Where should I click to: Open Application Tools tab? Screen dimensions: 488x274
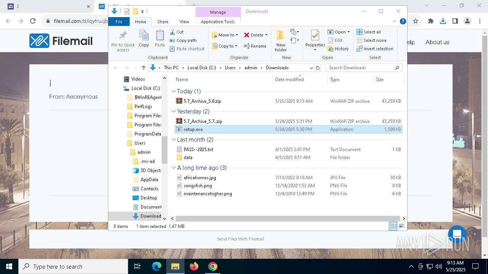tap(218, 22)
